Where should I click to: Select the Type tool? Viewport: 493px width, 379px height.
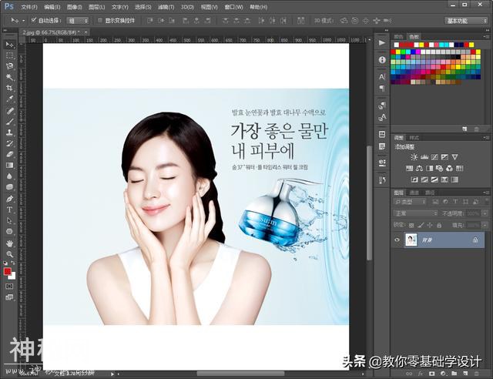pyautogui.click(x=10, y=209)
